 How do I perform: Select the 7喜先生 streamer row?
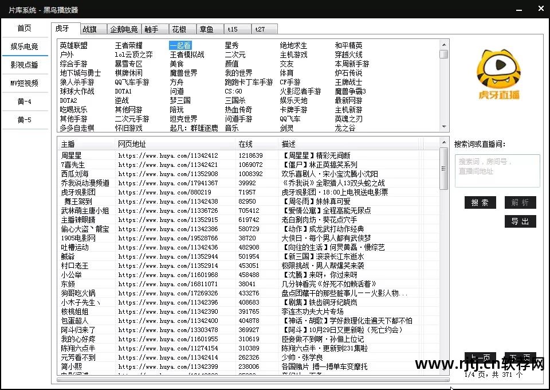pos(249,165)
